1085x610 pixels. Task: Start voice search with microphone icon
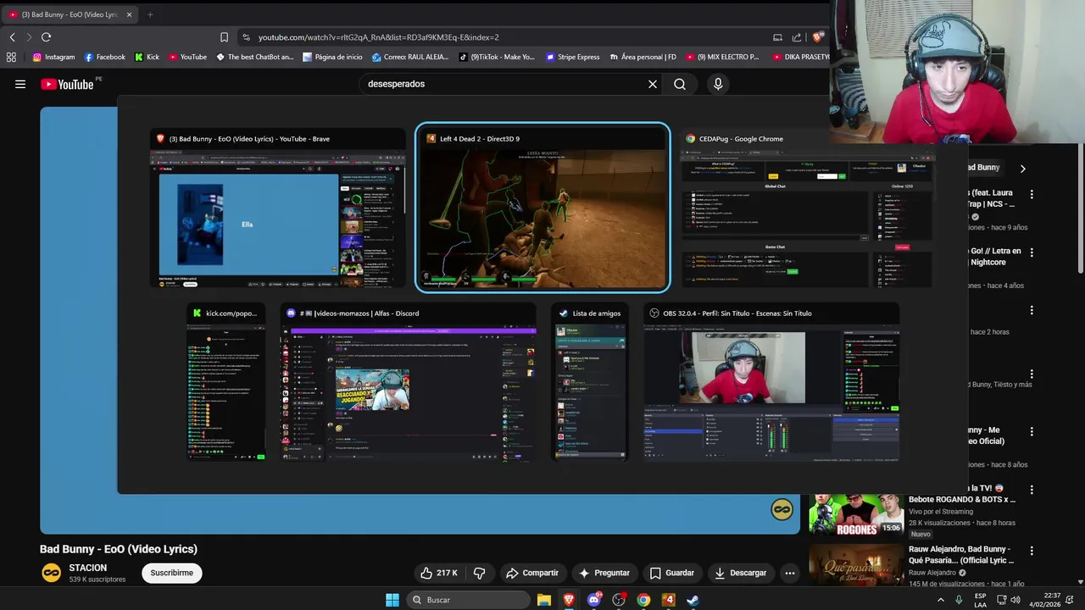718,84
